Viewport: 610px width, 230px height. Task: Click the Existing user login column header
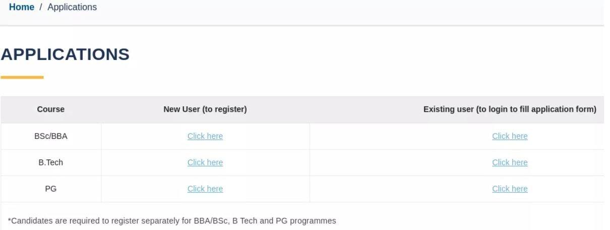click(x=510, y=109)
